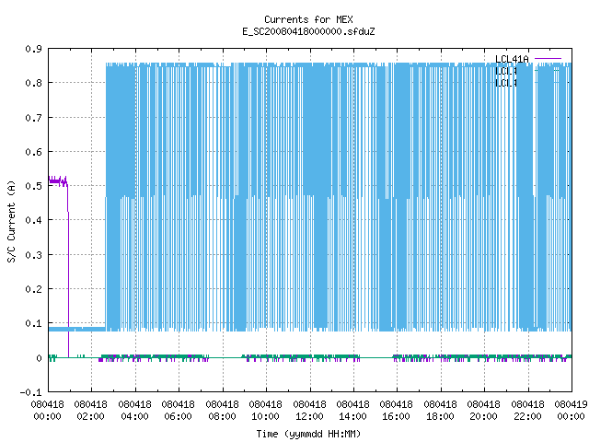The height and width of the screenshot is (442, 589).
Task: Click the purple line sample beside LCL41A legend
Action: (548, 59)
